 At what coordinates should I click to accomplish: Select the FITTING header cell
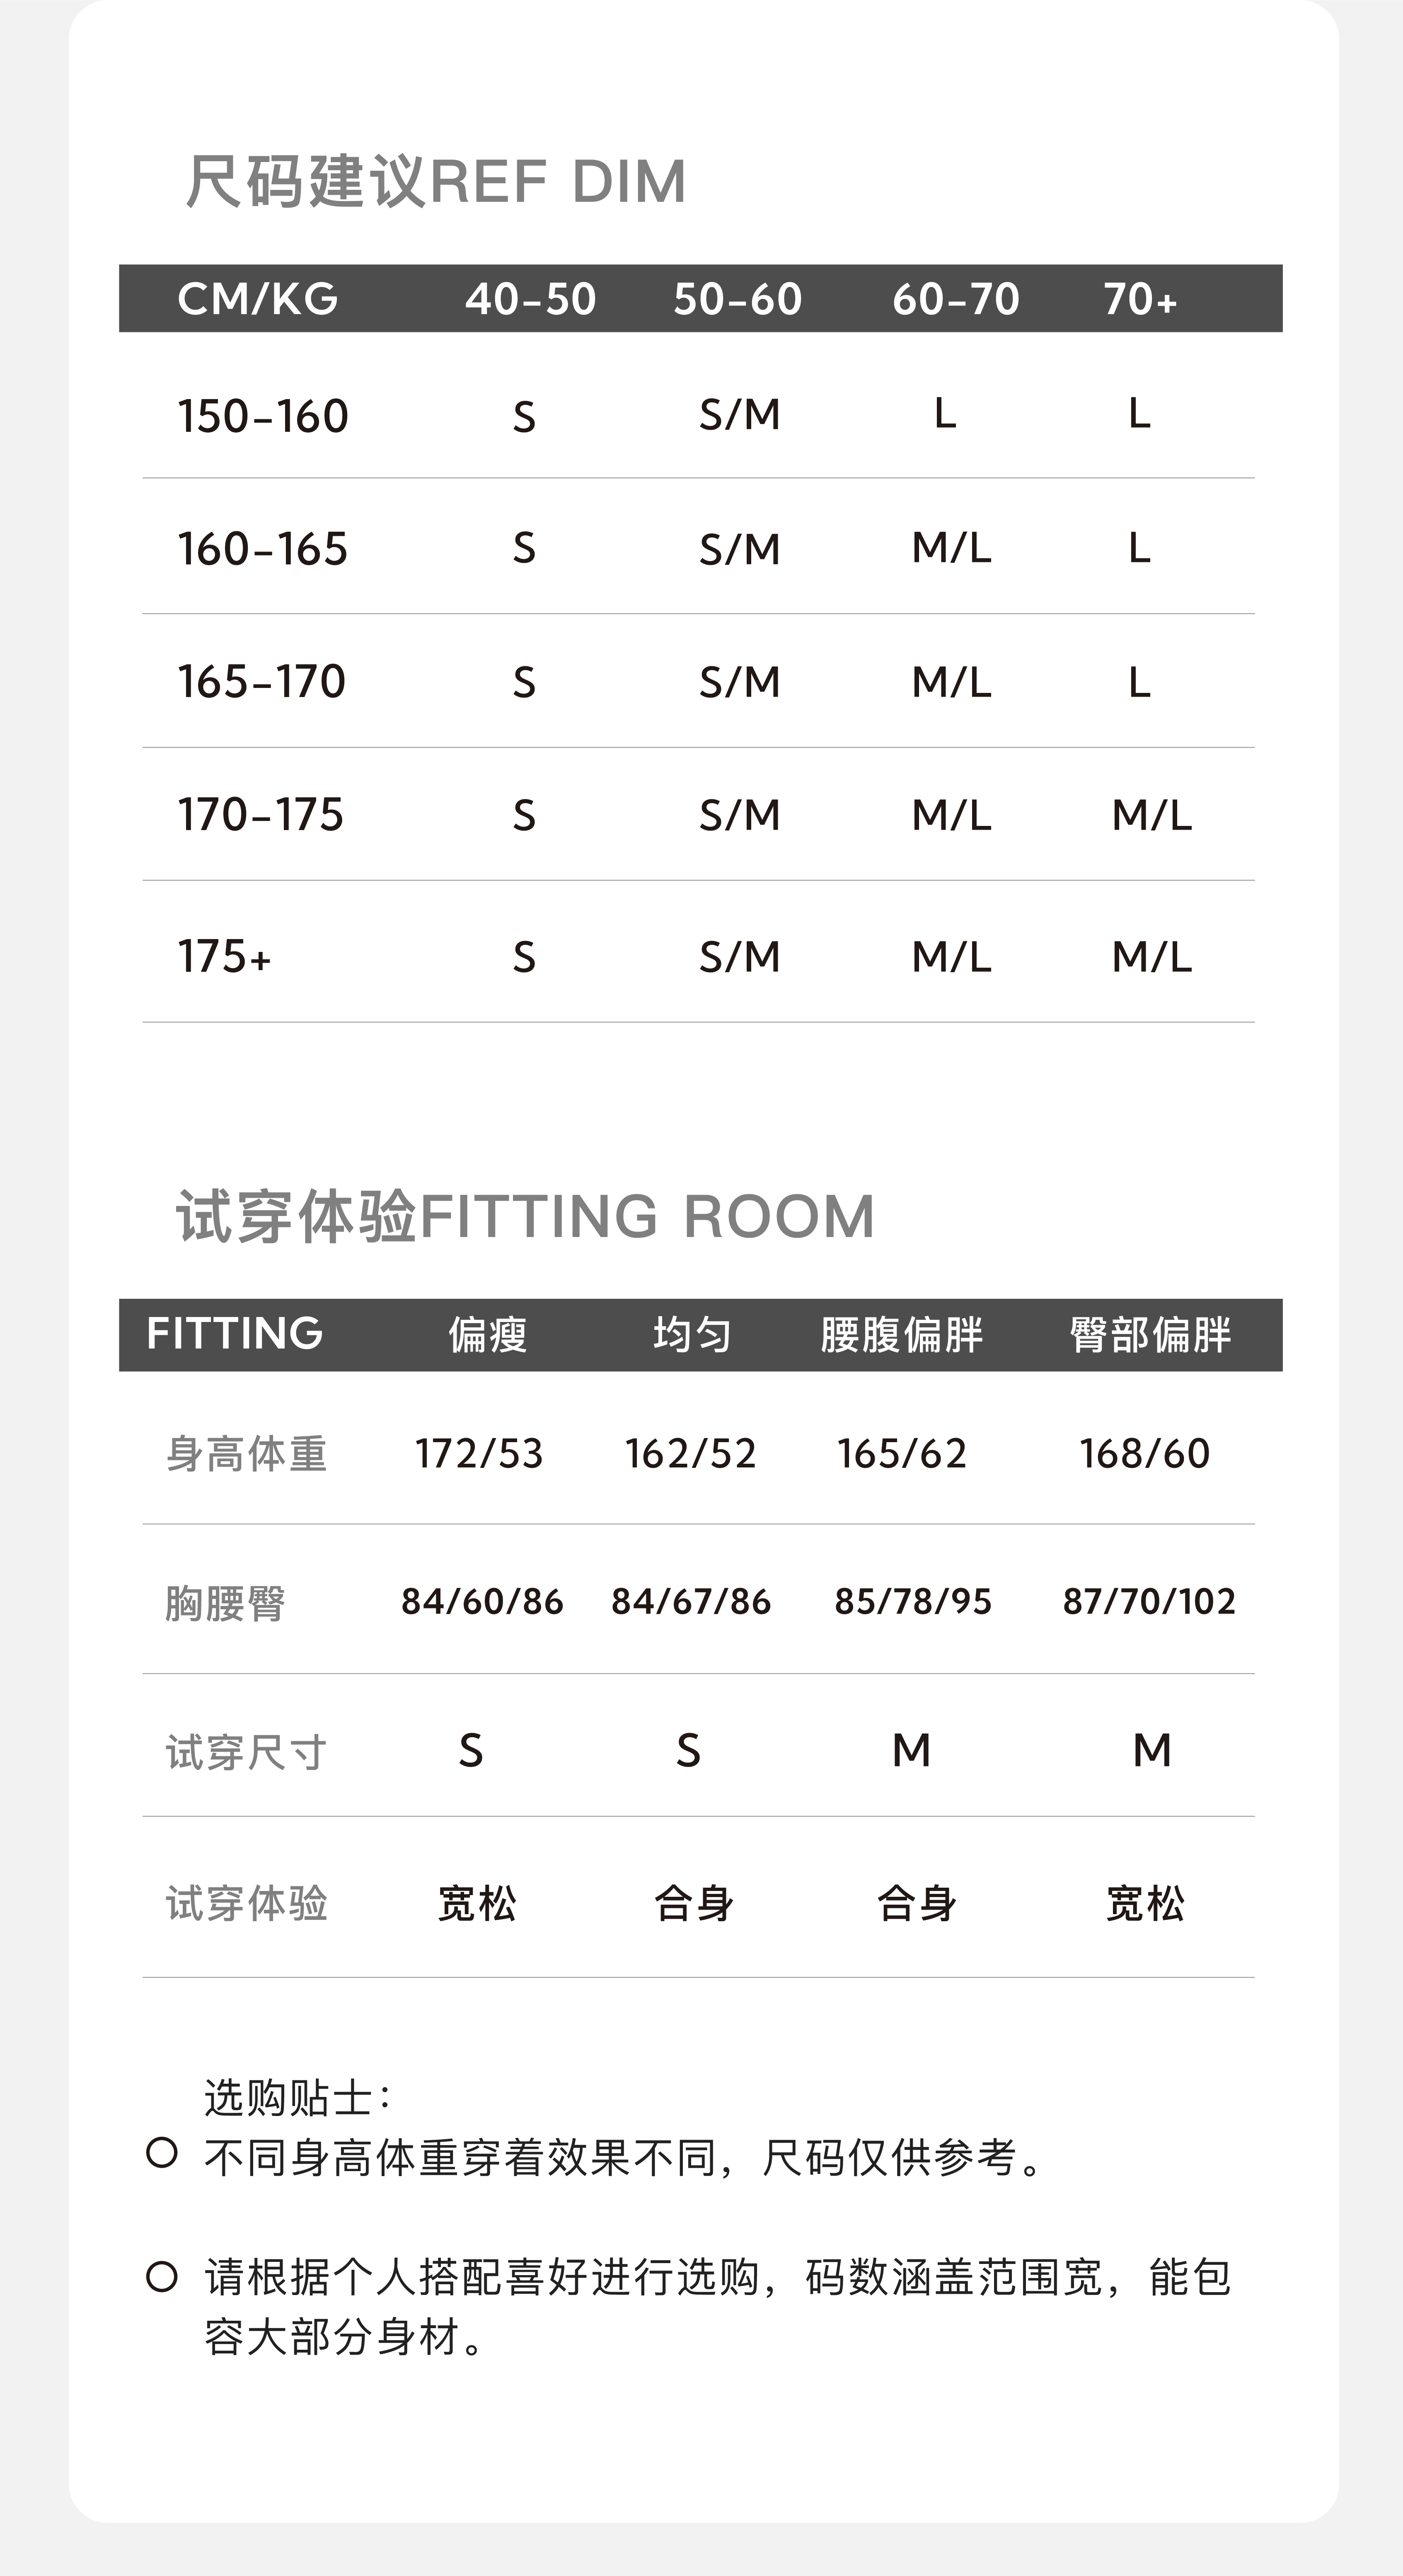[235, 1333]
